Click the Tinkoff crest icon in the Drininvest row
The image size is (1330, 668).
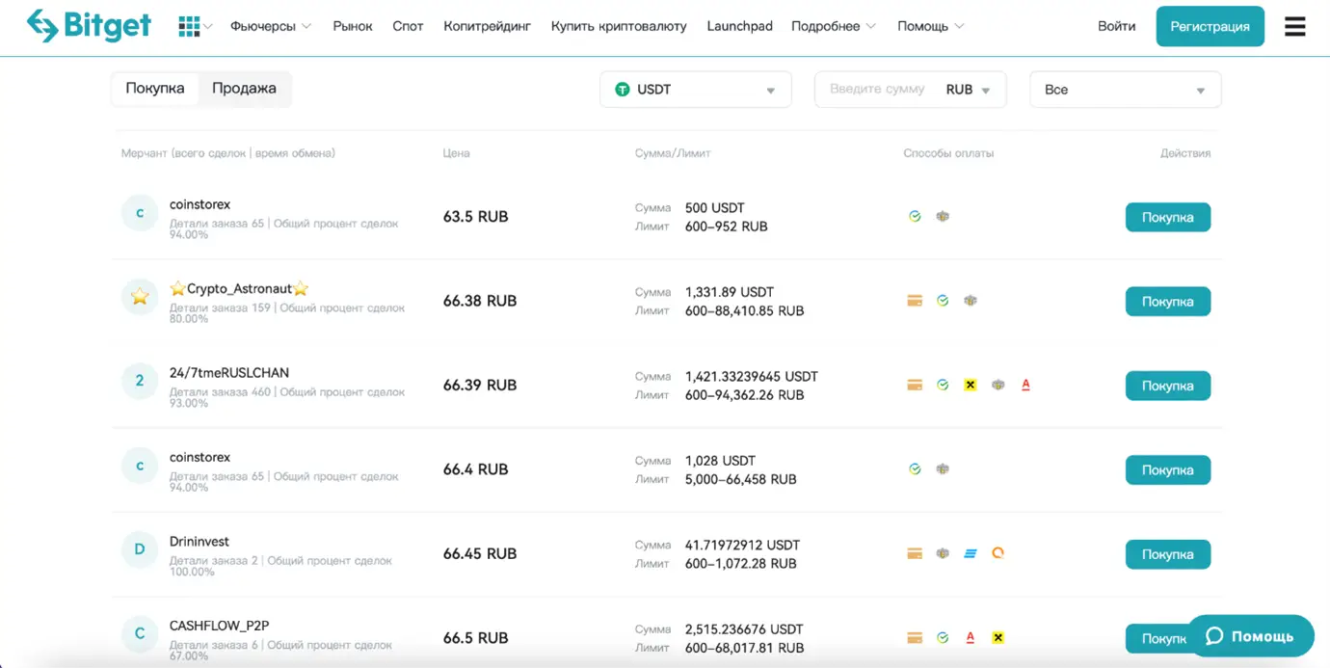[x=943, y=553]
